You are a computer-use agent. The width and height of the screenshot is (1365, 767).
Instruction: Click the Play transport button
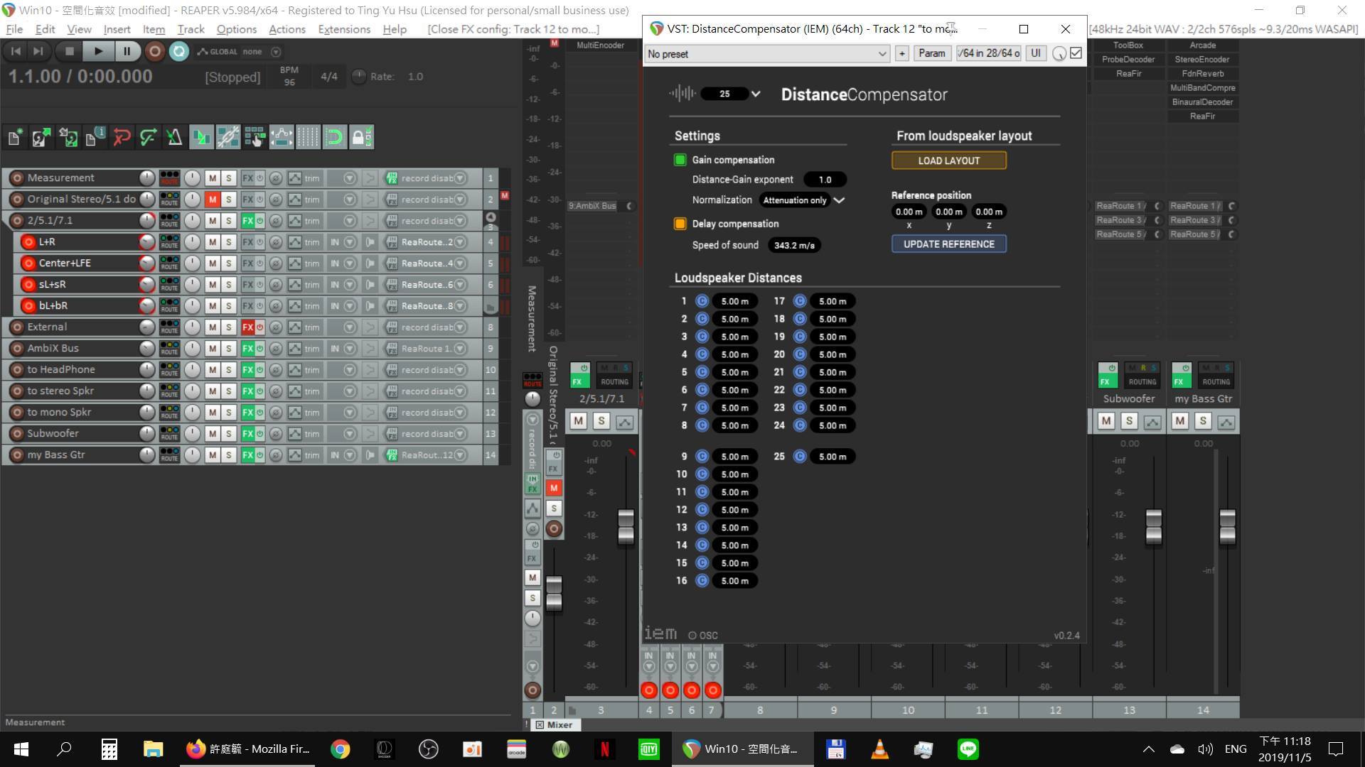pos(98,51)
